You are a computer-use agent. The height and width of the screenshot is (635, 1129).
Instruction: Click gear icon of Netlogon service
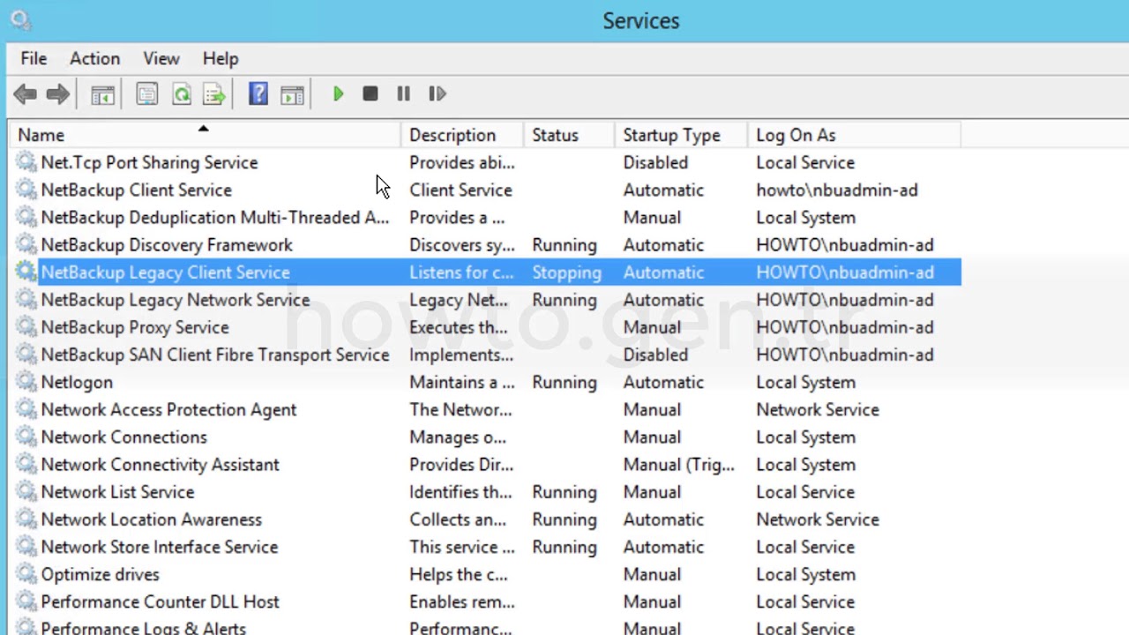(26, 382)
